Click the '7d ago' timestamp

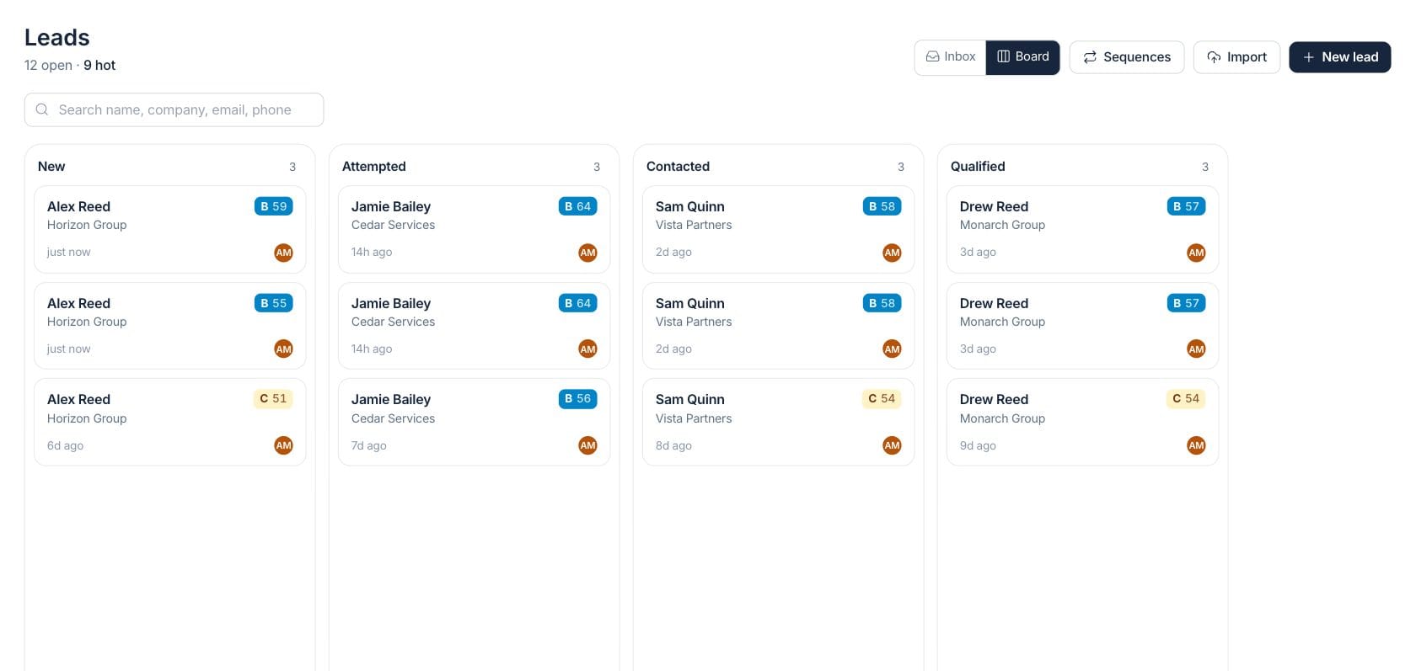[x=369, y=445]
